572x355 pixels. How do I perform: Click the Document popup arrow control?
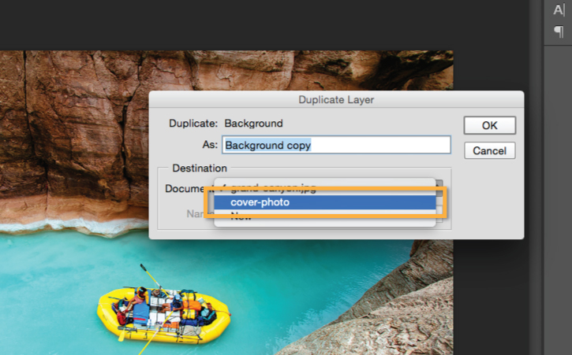pyautogui.click(x=439, y=188)
